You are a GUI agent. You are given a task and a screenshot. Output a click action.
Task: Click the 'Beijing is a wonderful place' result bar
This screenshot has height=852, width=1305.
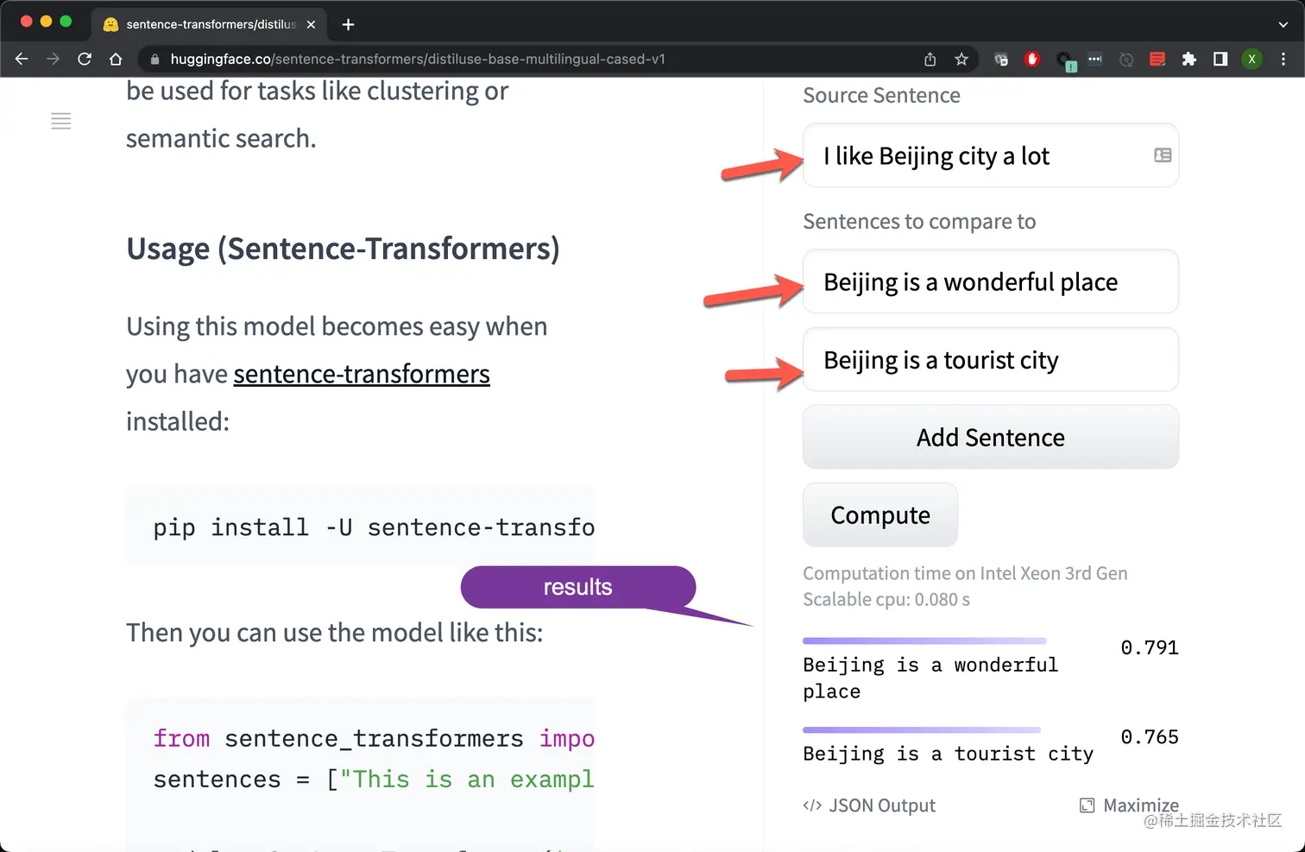click(924, 641)
